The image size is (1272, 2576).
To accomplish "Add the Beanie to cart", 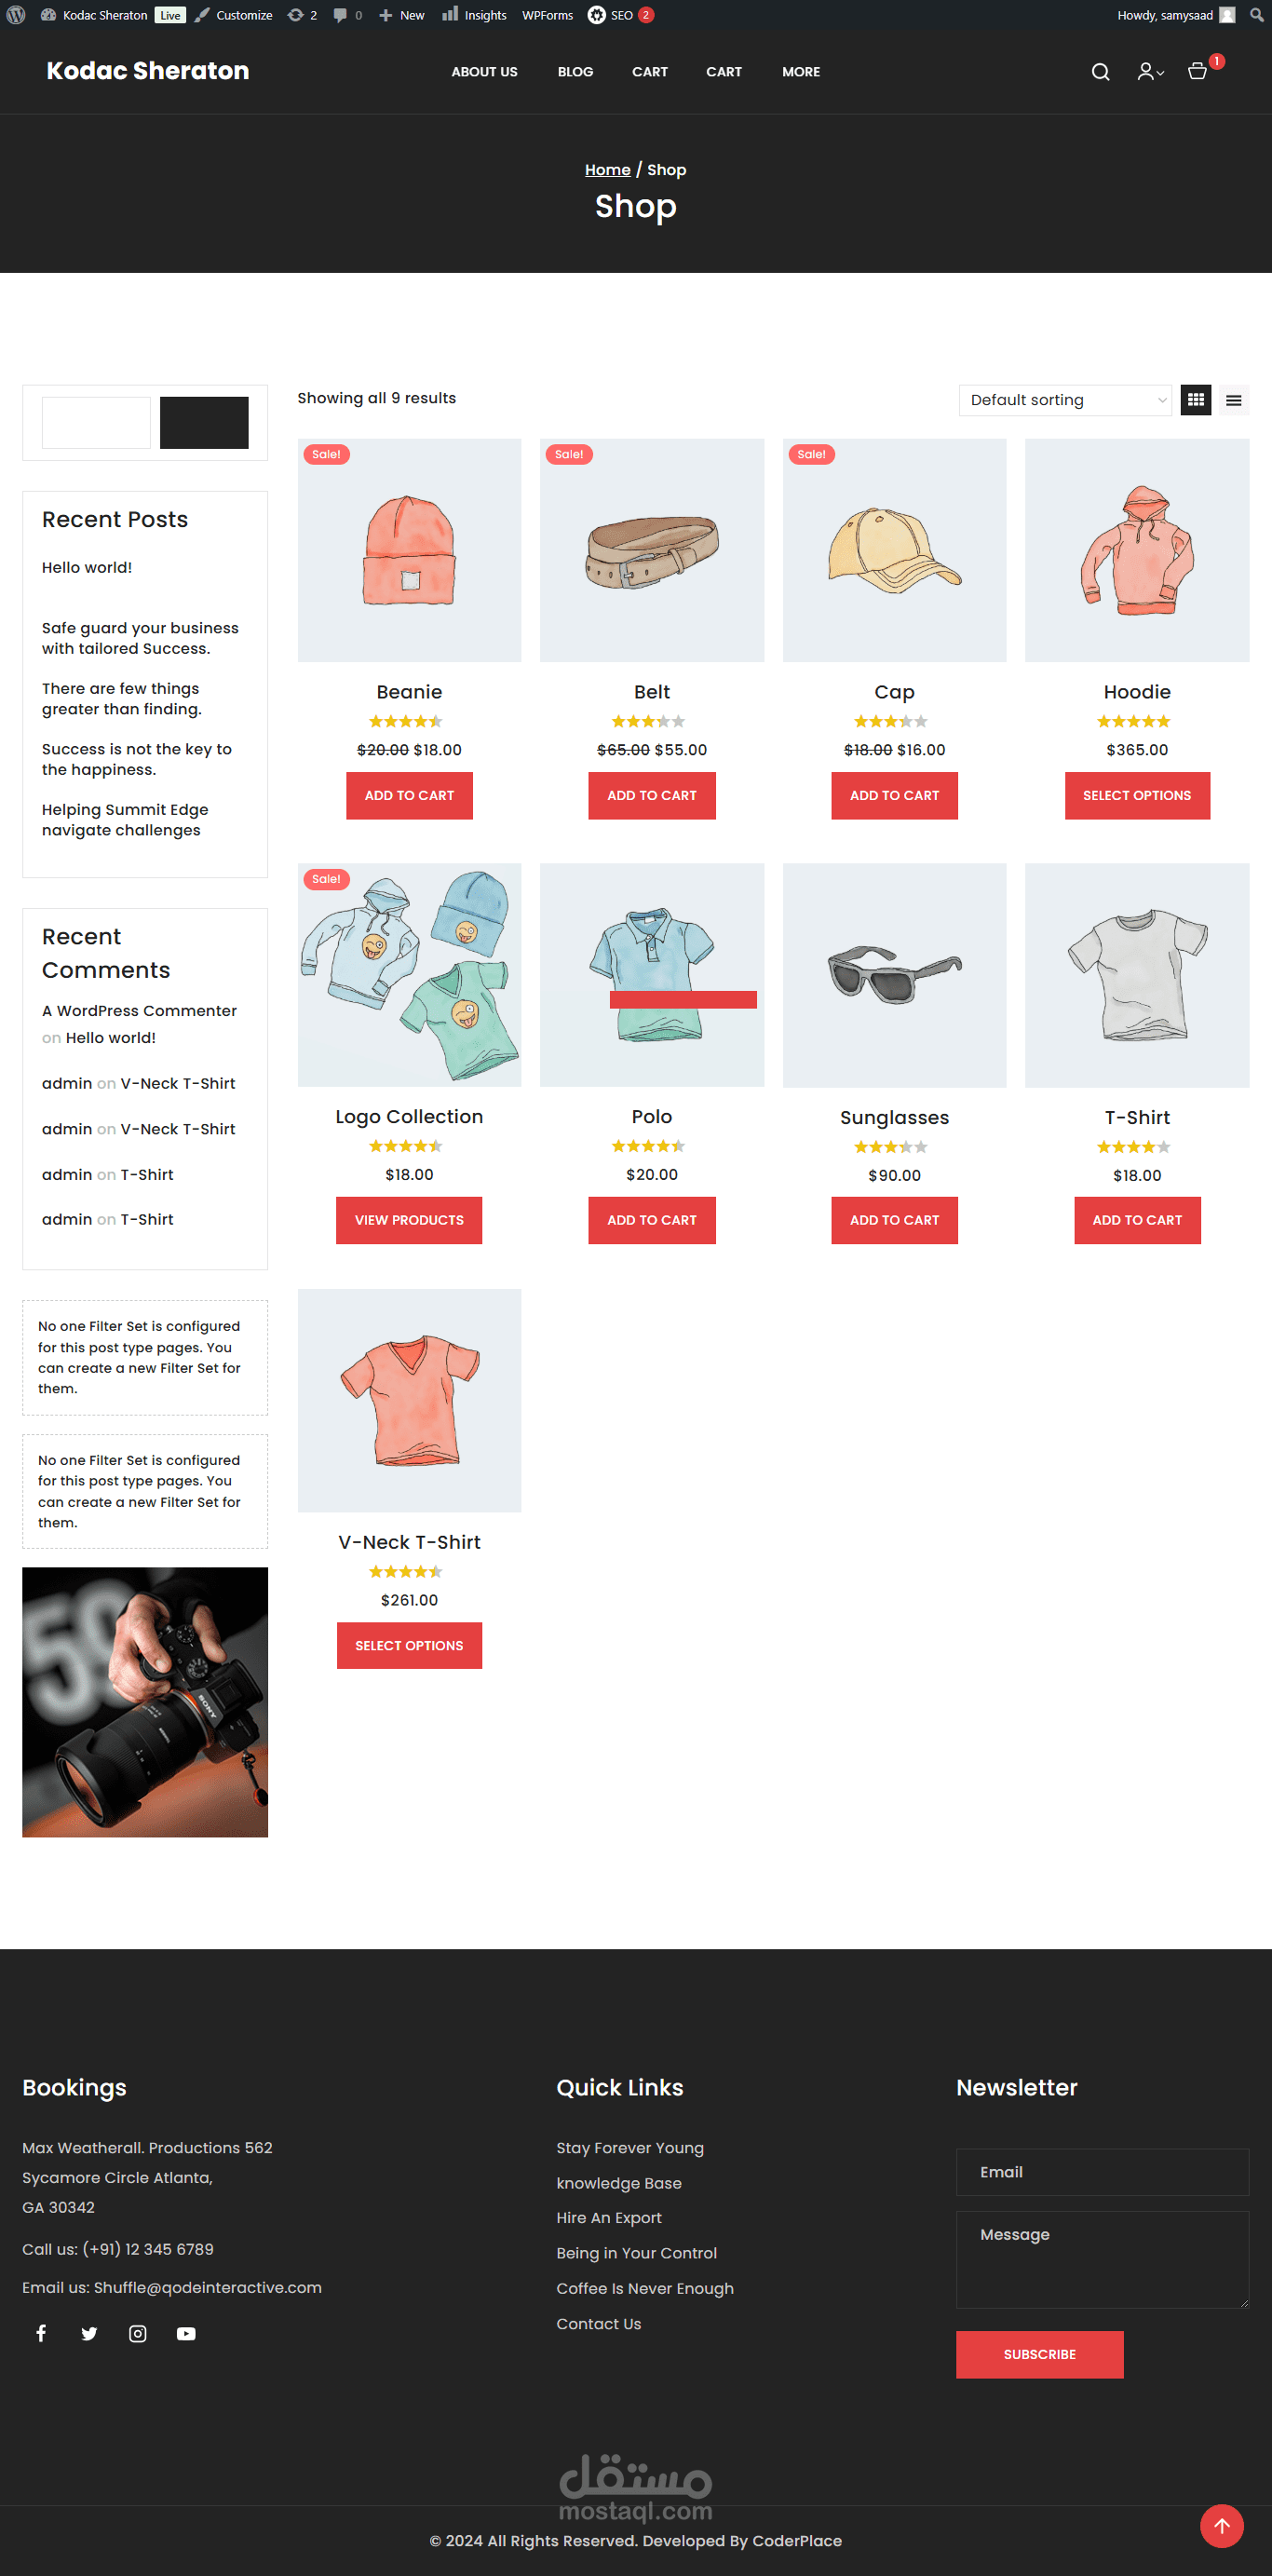I will pos(409,795).
